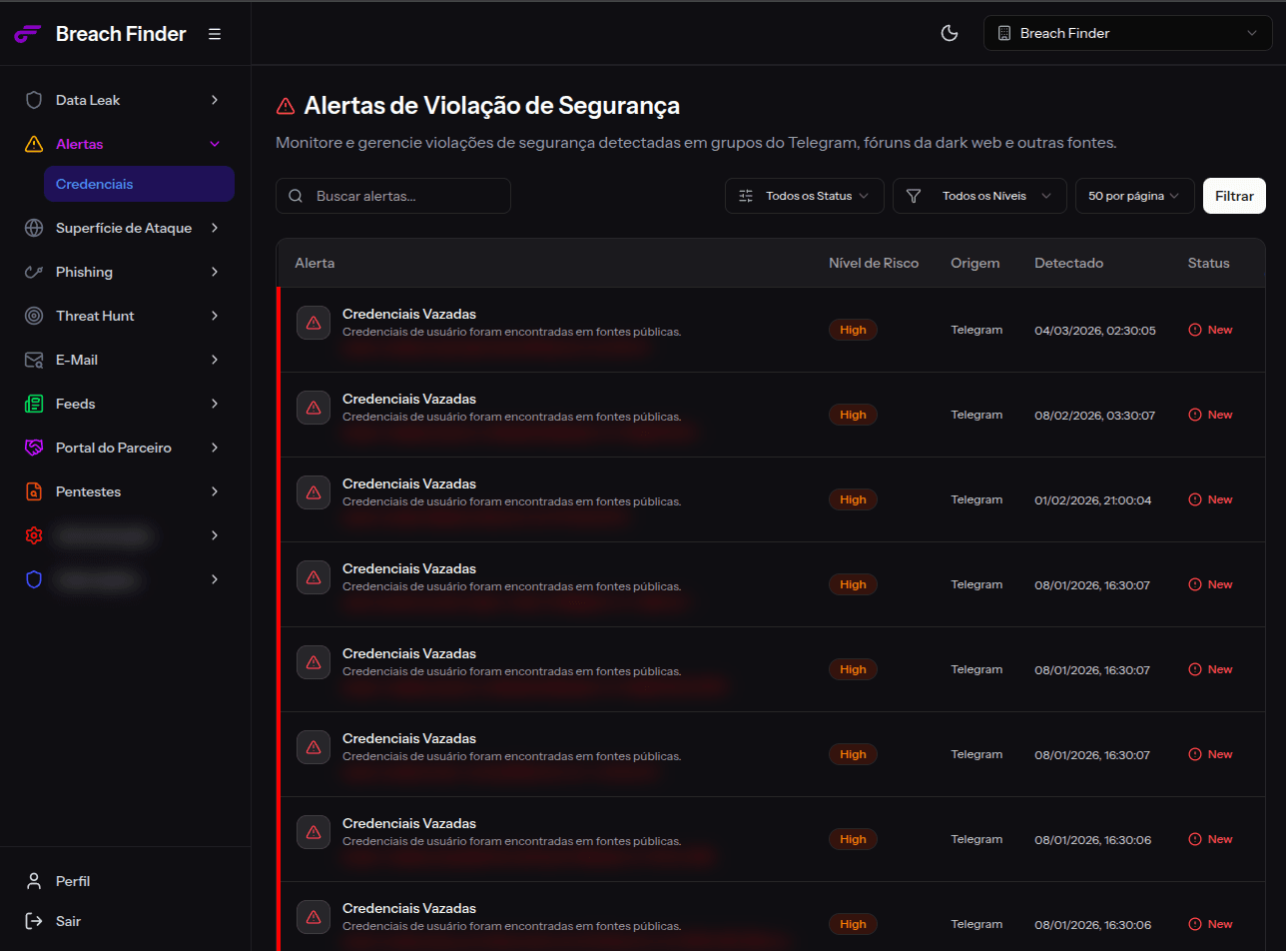Click the High risk level badge
The width and height of the screenshot is (1286, 951).
[853, 329]
